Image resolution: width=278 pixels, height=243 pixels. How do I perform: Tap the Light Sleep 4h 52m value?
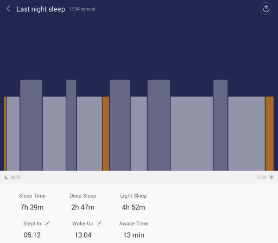(133, 207)
